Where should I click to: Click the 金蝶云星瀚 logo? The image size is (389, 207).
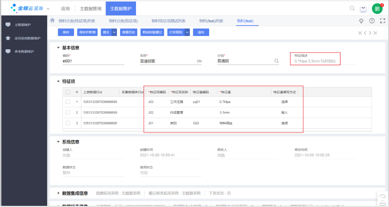(x=27, y=8)
